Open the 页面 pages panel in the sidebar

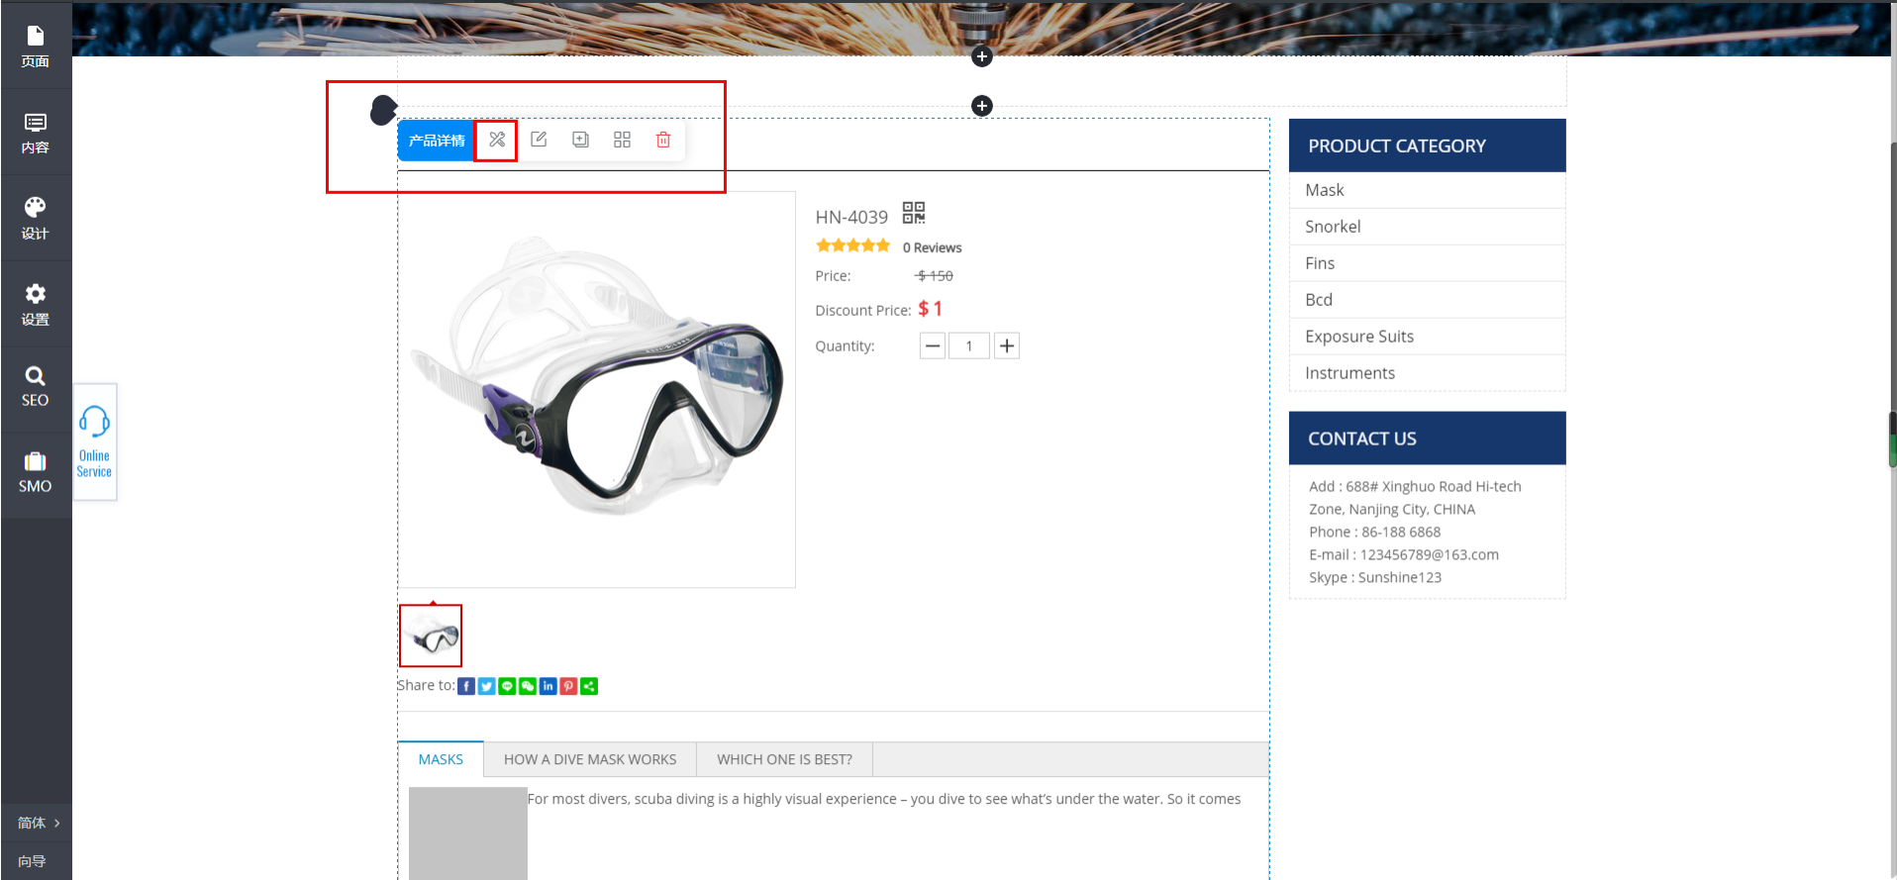[36, 46]
